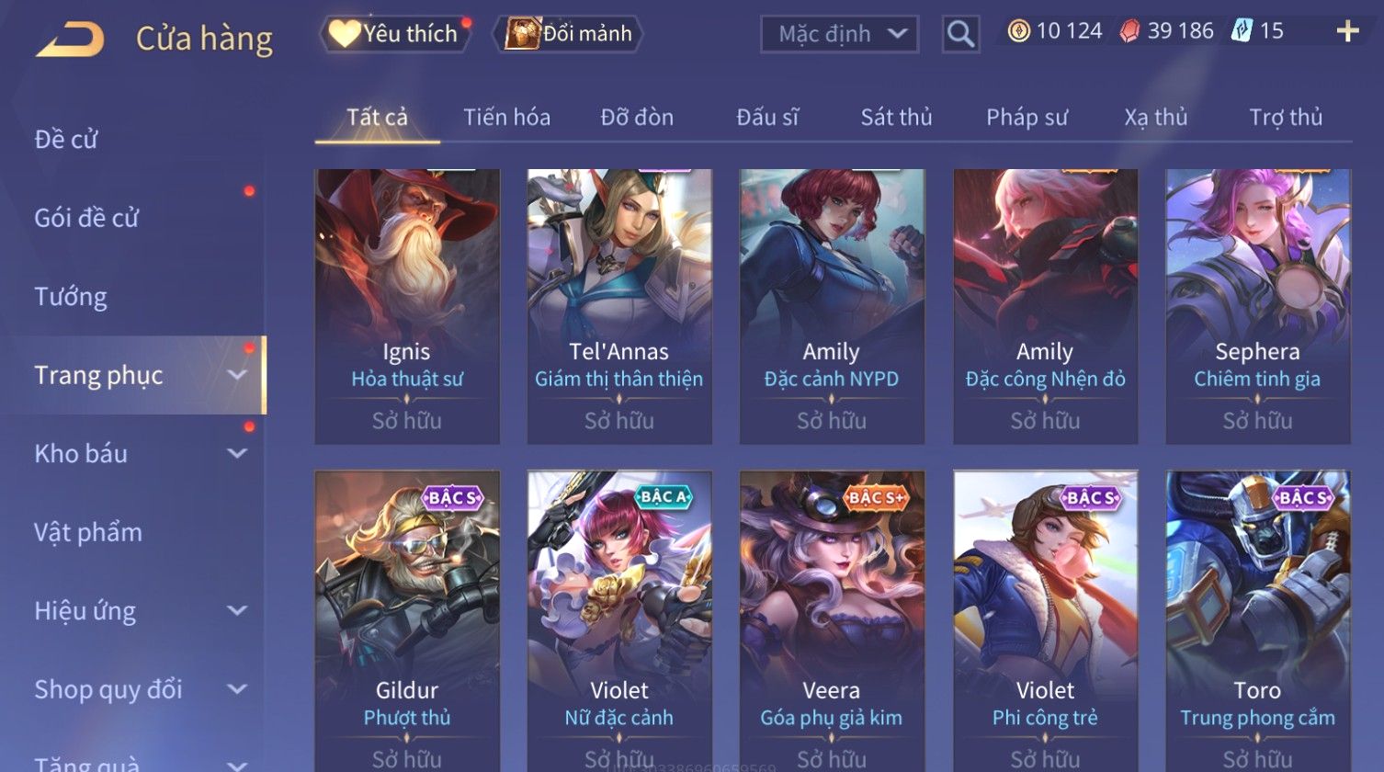Switch to the Pháp sư tab
This screenshot has height=772, width=1384.
(1027, 117)
